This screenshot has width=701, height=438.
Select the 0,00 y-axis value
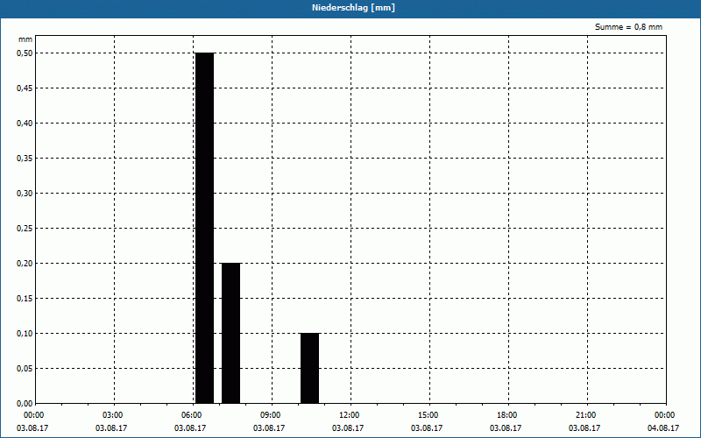(25, 404)
